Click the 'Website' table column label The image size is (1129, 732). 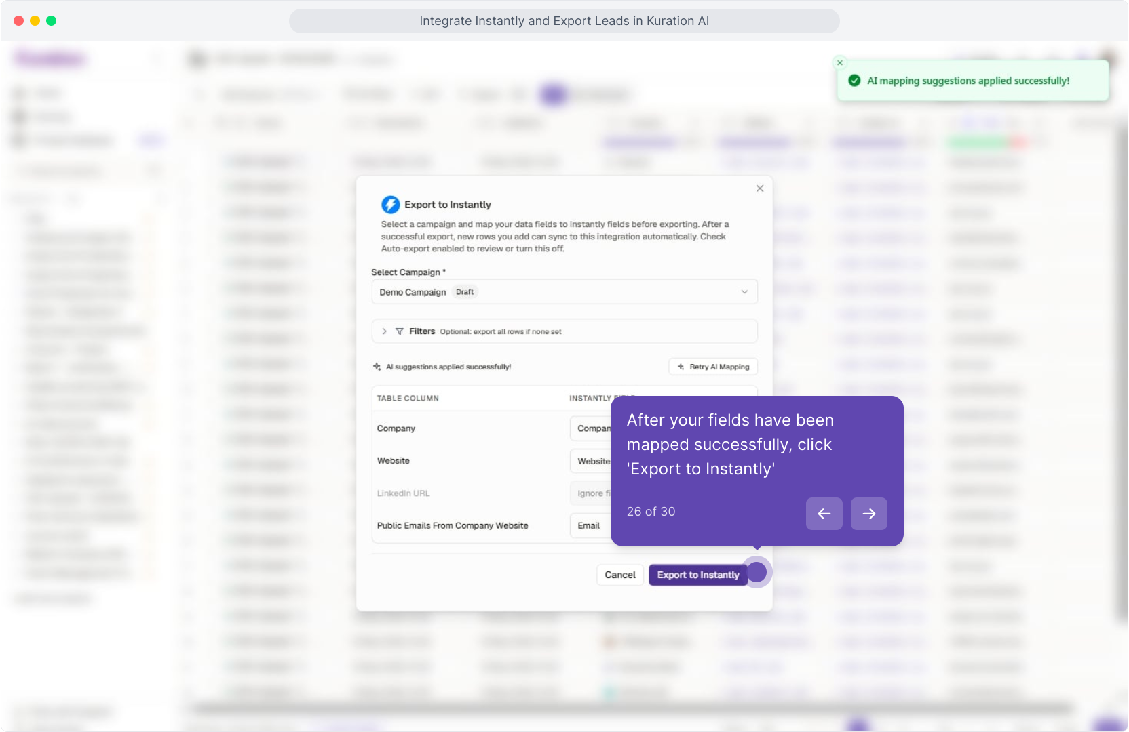tap(394, 461)
